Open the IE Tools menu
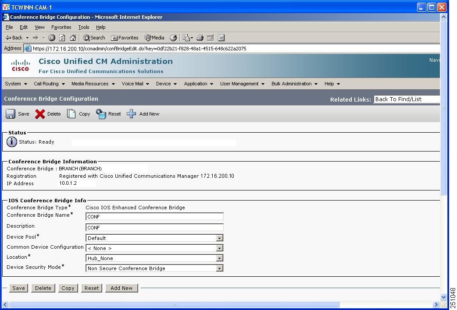 click(x=84, y=27)
